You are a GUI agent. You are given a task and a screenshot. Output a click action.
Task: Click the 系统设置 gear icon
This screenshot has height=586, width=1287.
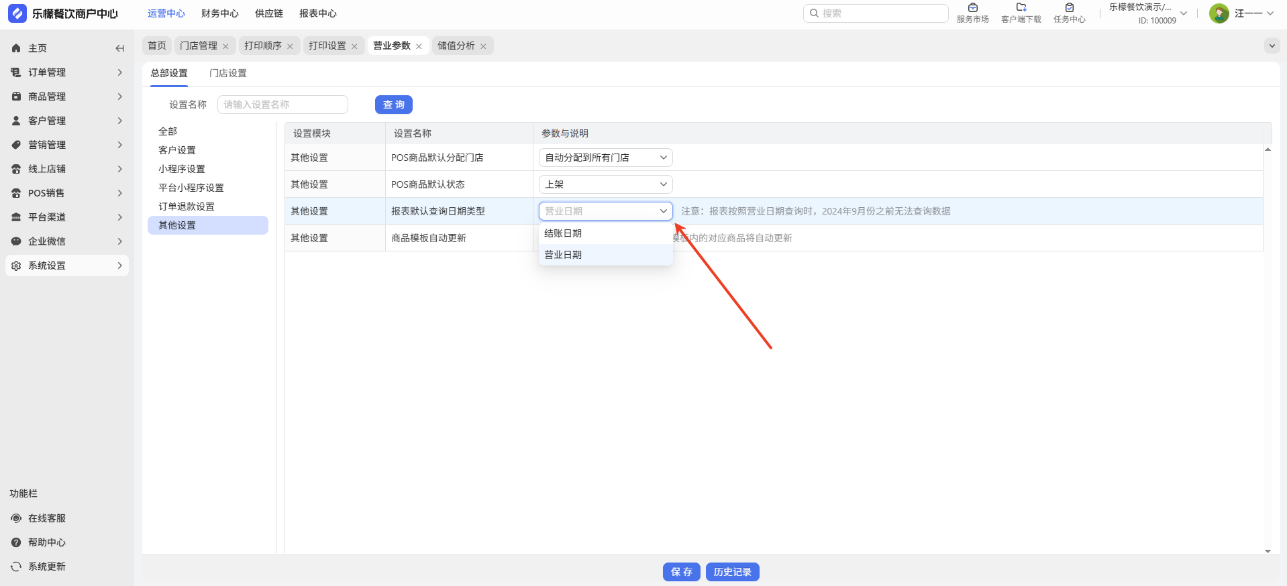click(x=16, y=266)
